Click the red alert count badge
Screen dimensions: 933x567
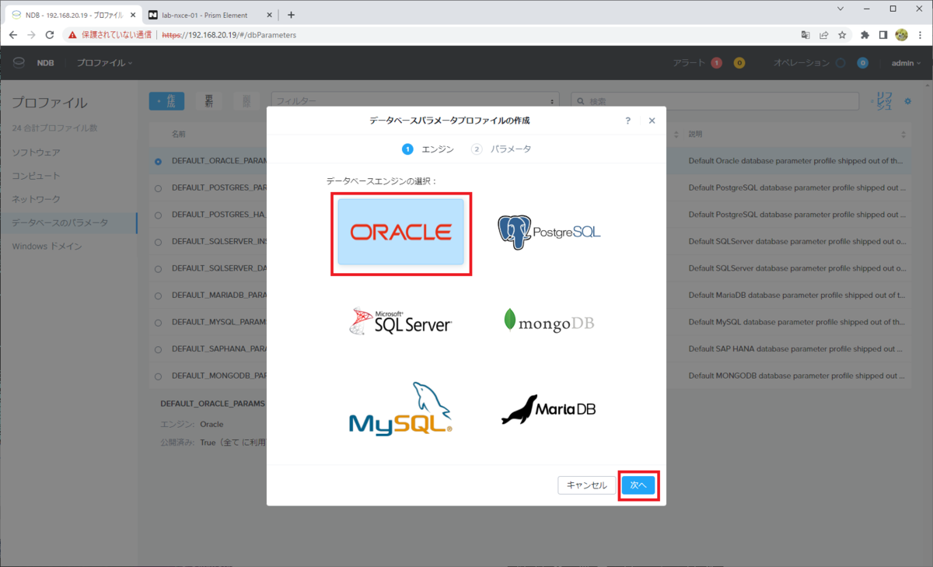coord(717,63)
